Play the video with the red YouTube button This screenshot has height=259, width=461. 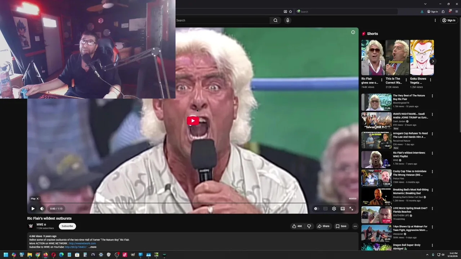[x=193, y=121]
